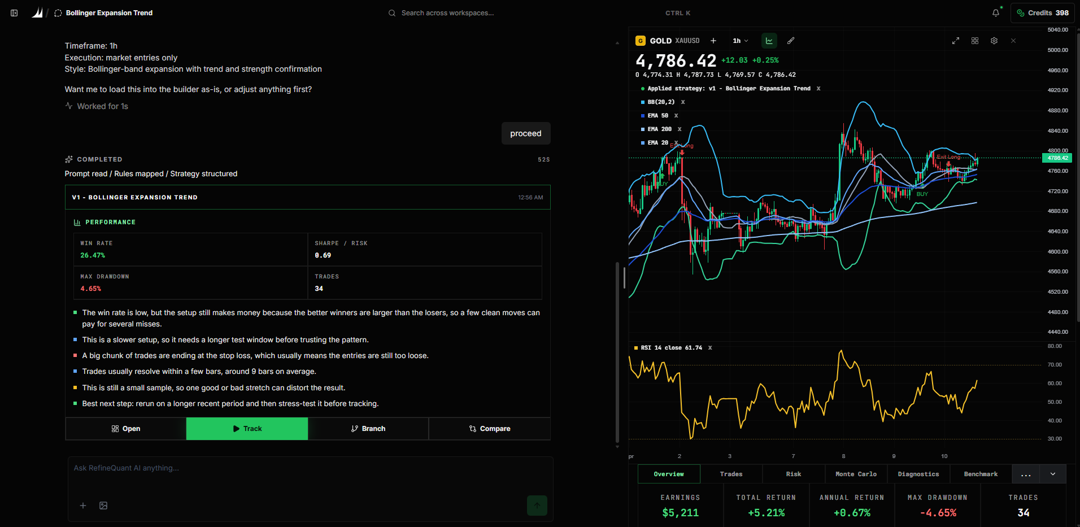Add a symbol with the plus icon

click(713, 41)
